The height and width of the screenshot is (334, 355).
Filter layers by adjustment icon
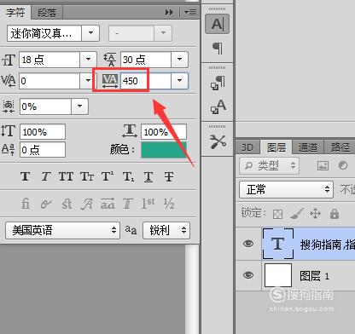(343, 165)
